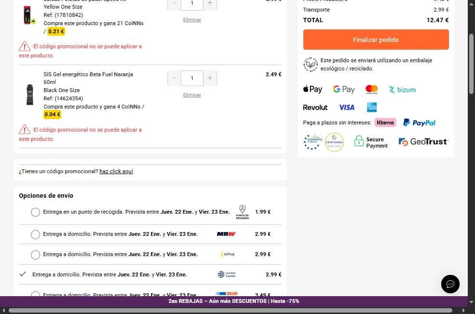Click the quantity field of the padel balls

click(192, 4)
